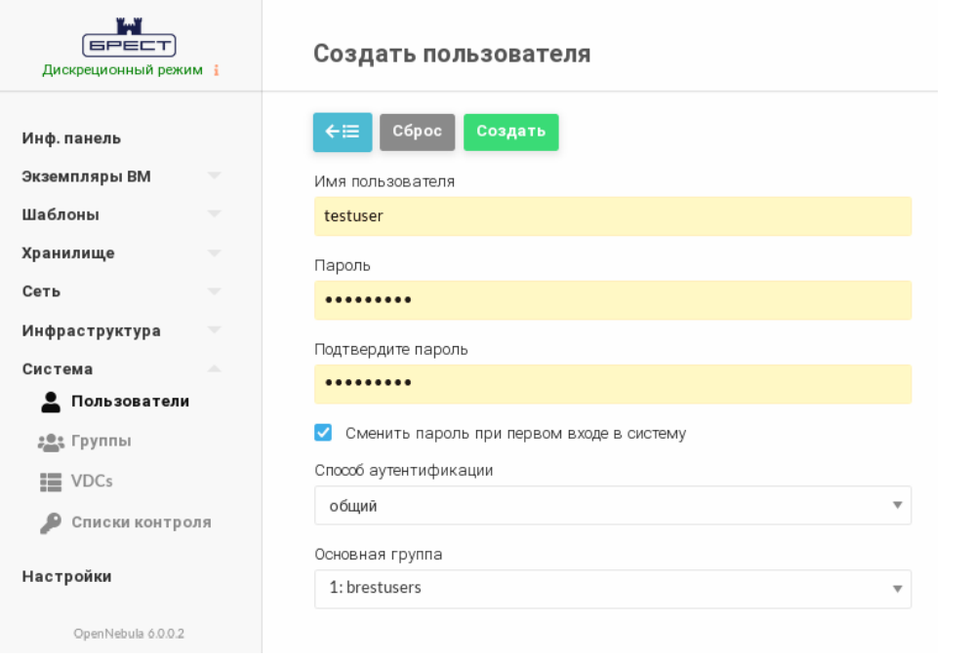Click the Списки контроля key icon
Viewport: 971px width, 658px height.
tap(51, 523)
